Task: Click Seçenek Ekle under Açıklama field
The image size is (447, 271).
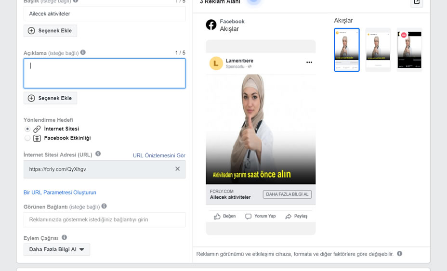Action: coord(50,98)
